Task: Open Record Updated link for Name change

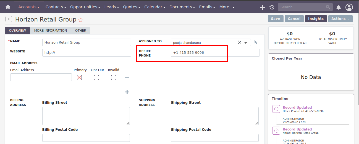Action: pyautogui.click(x=297, y=129)
